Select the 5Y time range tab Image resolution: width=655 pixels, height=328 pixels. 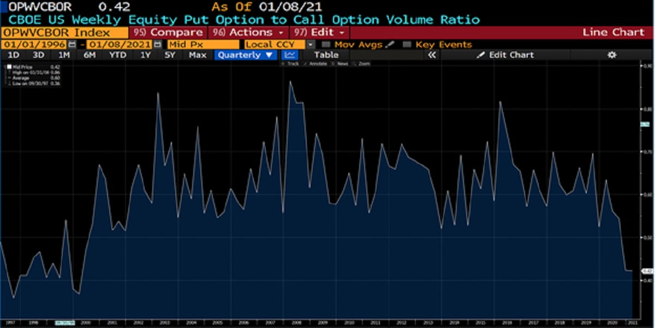tap(170, 55)
